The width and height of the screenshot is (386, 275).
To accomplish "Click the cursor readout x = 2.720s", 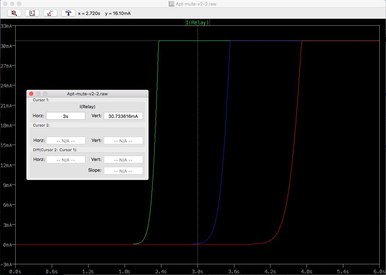I will pyautogui.click(x=89, y=14).
